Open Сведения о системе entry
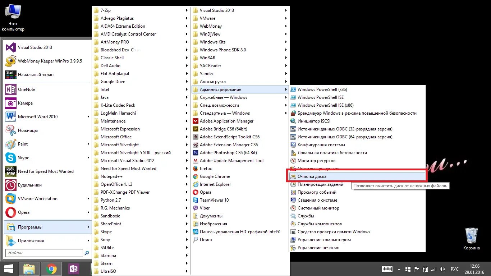 click(357, 200)
